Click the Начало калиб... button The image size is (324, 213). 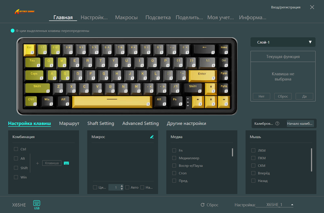click(x=300, y=123)
